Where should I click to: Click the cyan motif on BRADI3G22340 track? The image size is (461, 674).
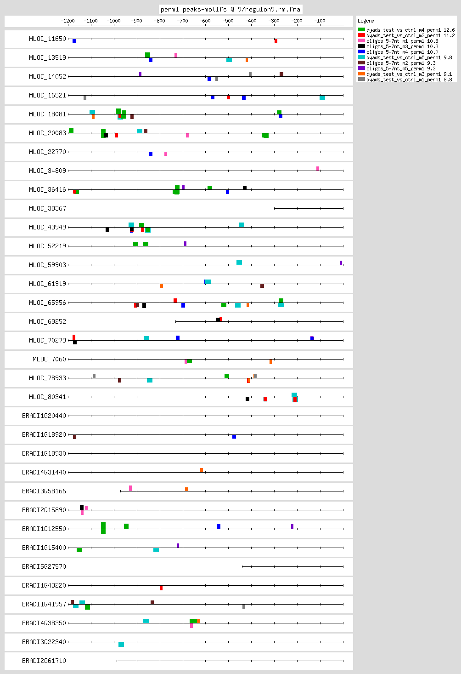(121, 645)
